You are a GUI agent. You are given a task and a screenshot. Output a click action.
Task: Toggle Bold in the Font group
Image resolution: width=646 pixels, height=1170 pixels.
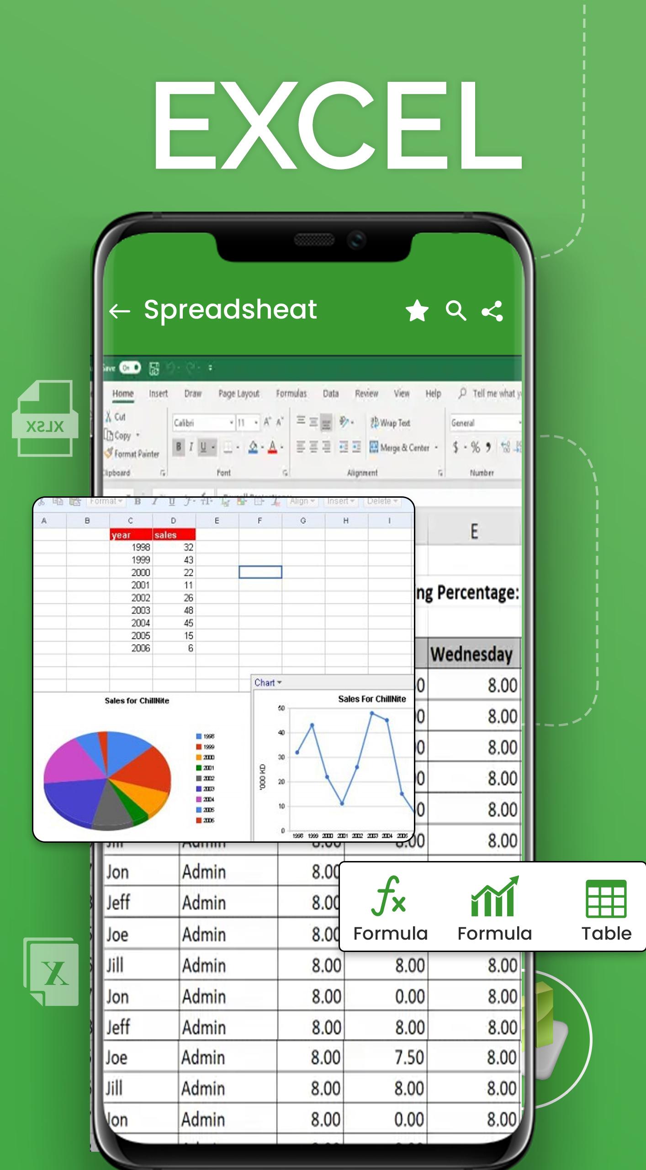point(179,447)
